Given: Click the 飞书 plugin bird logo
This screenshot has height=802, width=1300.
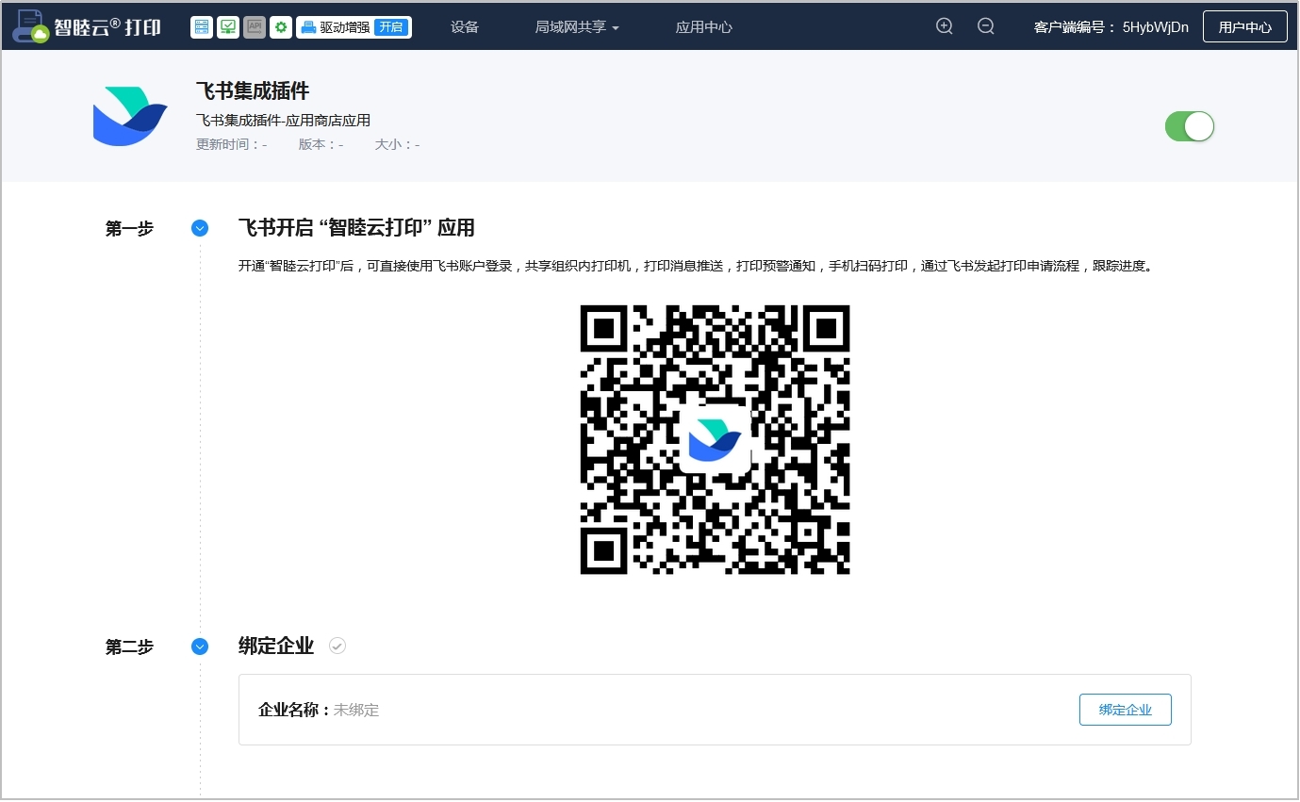Looking at the screenshot, I should pos(129,116).
